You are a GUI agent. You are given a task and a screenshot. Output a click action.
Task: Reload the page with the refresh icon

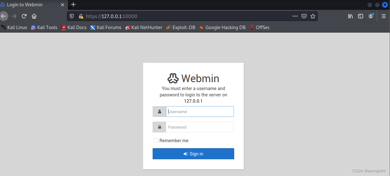(x=24, y=16)
